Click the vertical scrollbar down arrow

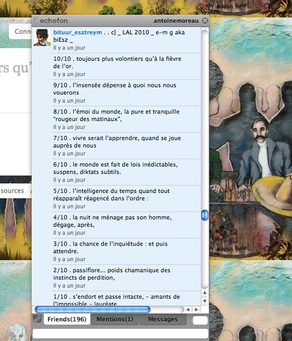205,301
